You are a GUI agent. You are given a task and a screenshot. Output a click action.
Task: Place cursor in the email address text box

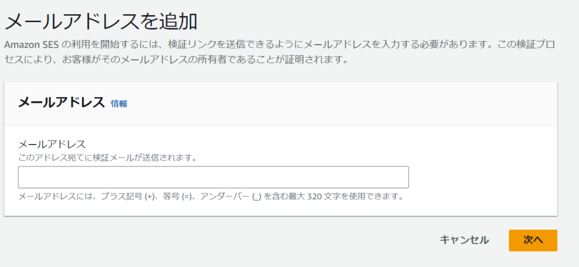pyautogui.click(x=213, y=177)
